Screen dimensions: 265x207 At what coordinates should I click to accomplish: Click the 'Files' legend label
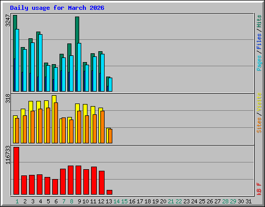[x=259, y=41]
